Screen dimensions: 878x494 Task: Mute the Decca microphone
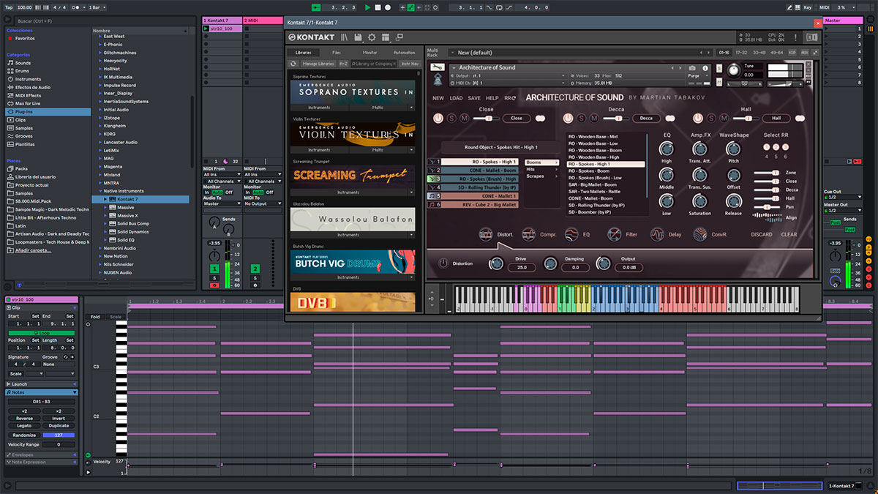tap(593, 118)
